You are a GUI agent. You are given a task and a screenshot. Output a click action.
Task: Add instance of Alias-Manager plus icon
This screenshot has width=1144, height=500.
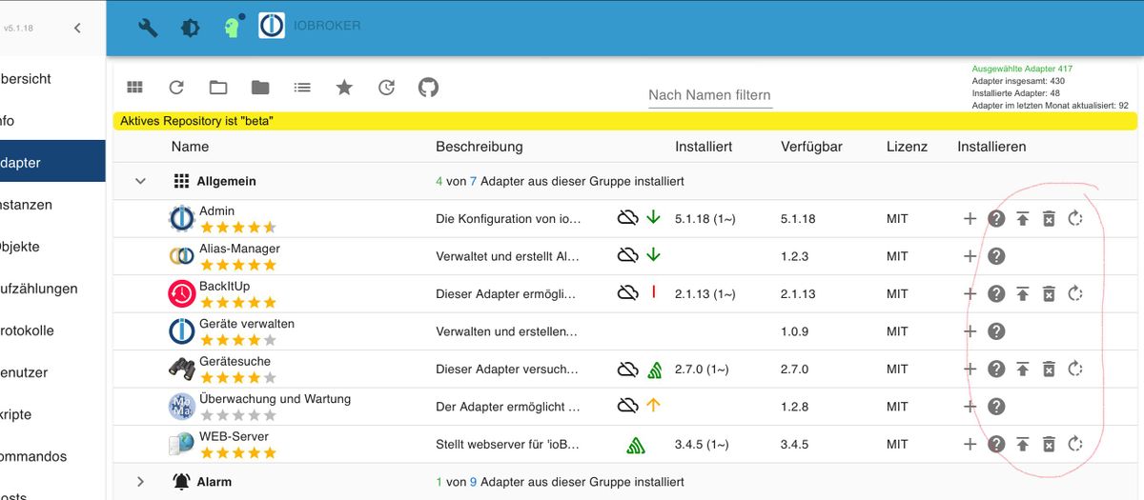pos(970,256)
